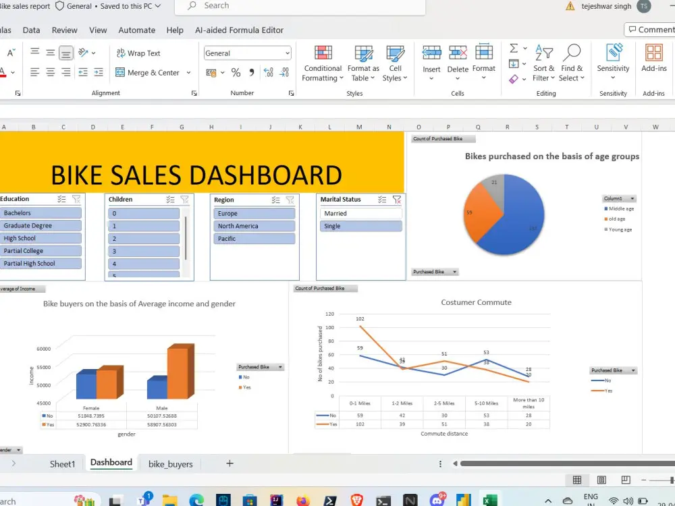The image size is (675, 506).
Task: Open Sort & Filter
Action: pyautogui.click(x=544, y=64)
